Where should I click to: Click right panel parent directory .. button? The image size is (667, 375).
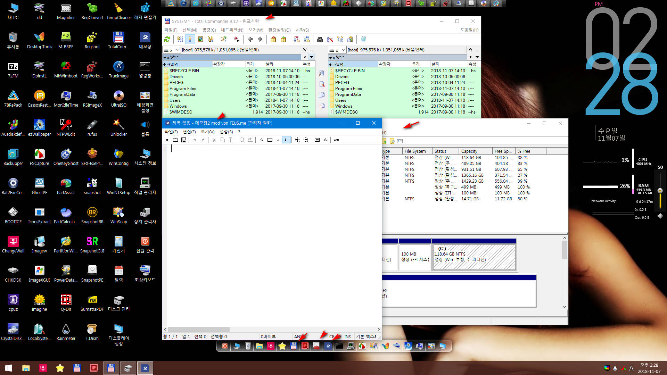coord(477,50)
